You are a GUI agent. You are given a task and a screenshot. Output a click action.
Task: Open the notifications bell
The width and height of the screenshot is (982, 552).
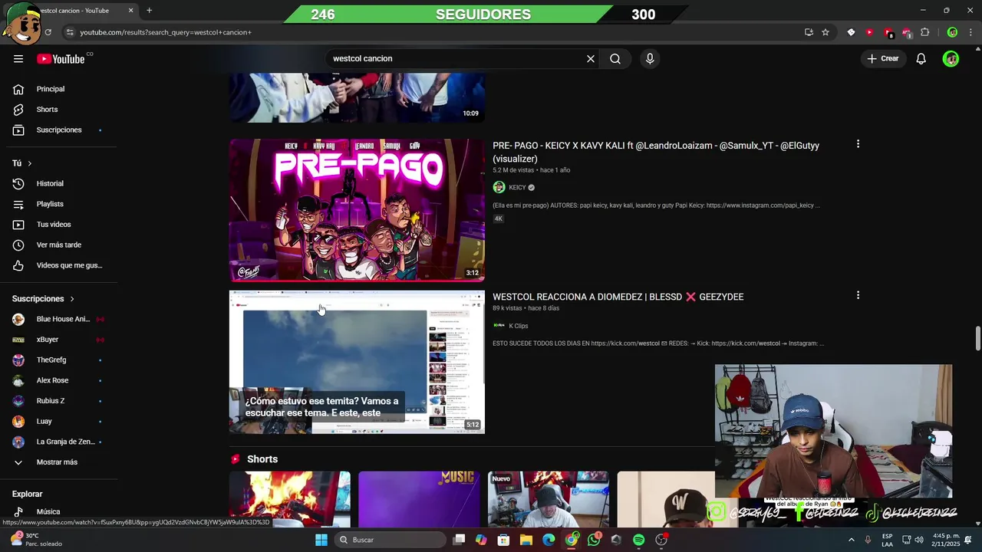921,59
